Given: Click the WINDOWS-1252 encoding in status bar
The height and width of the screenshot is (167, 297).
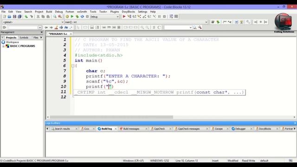Looking at the screenshot, I should 160,161.
